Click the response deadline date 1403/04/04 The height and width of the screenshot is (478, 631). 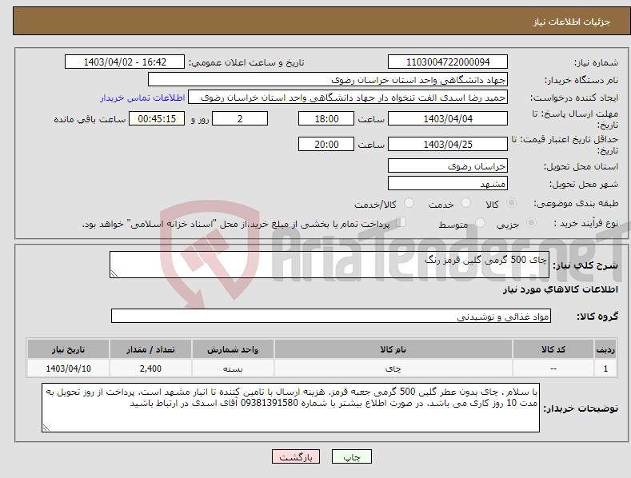click(x=448, y=118)
